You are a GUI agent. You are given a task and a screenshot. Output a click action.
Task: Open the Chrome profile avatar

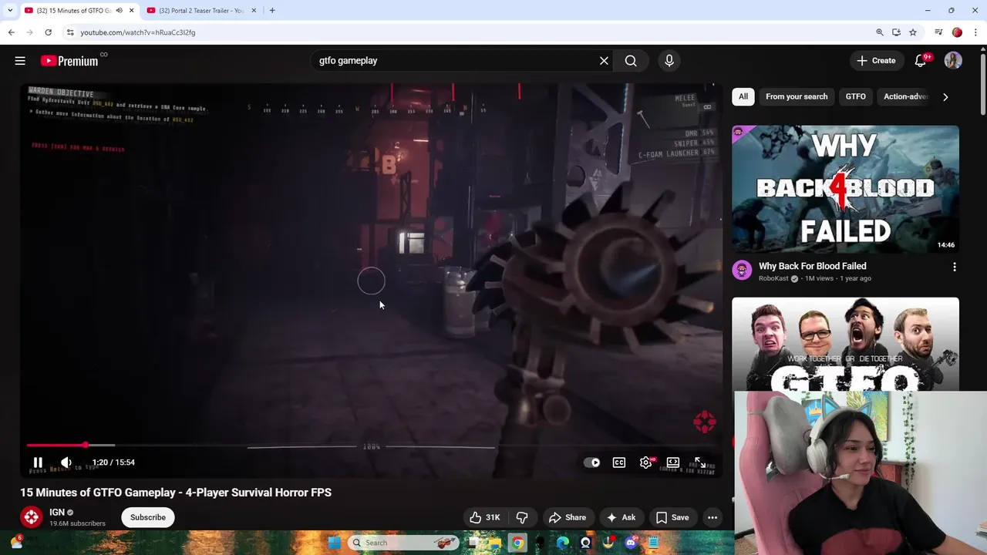tap(957, 32)
